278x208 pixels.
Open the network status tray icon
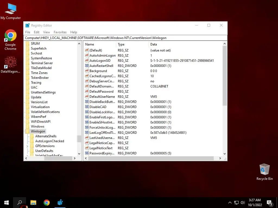(x=236, y=203)
